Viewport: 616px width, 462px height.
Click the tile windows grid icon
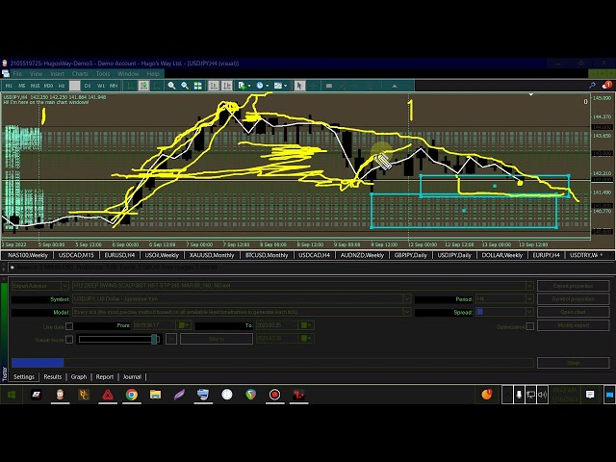[x=197, y=86]
